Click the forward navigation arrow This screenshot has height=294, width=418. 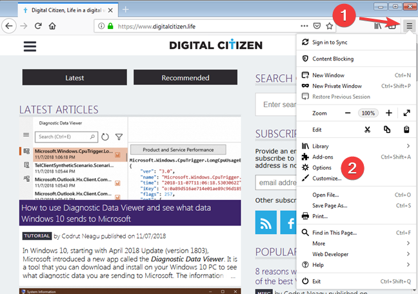(x=24, y=26)
